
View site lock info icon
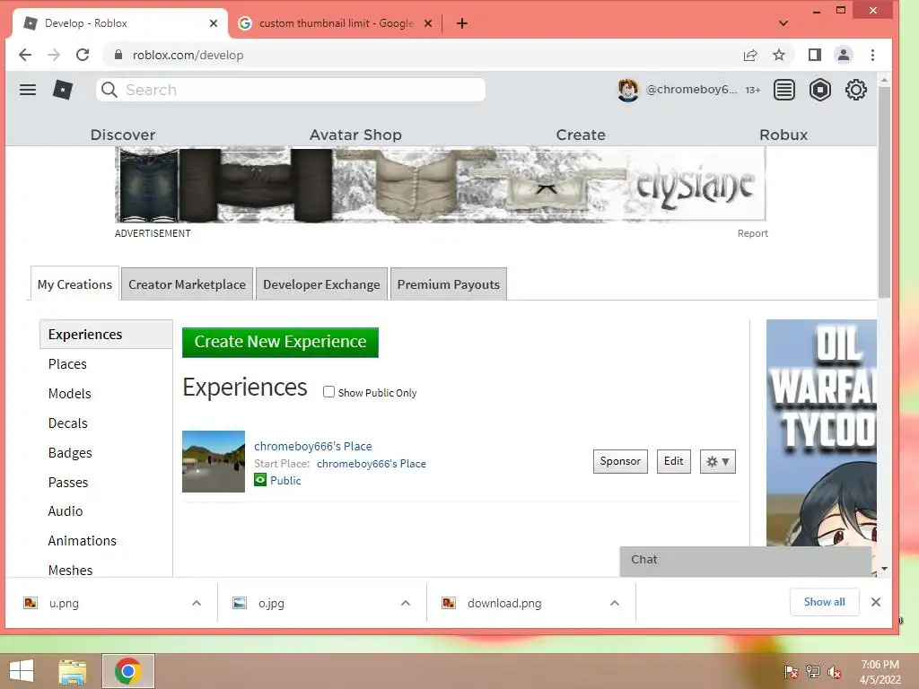[x=118, y=55]
